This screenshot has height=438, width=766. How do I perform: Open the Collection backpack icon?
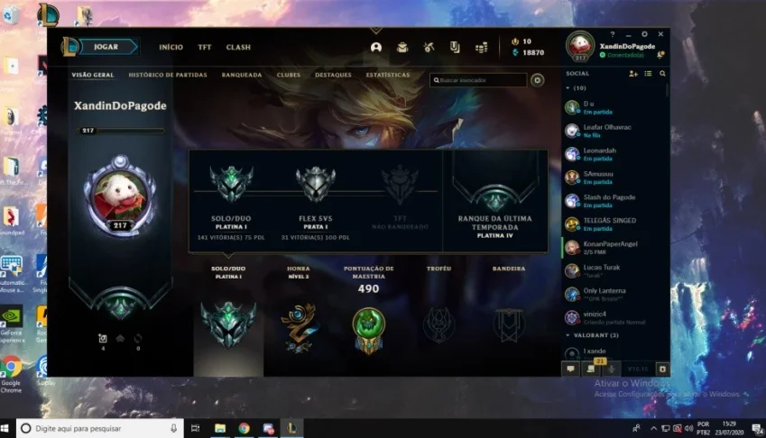tap(402, 47)
